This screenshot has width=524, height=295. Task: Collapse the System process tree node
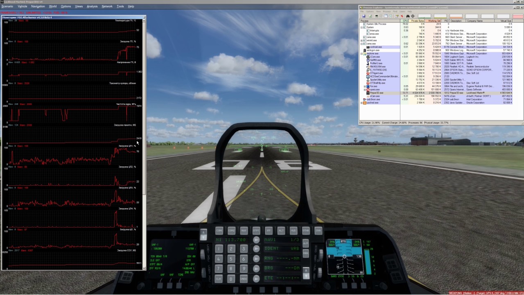pyautogui.click(x=362, y=27)
